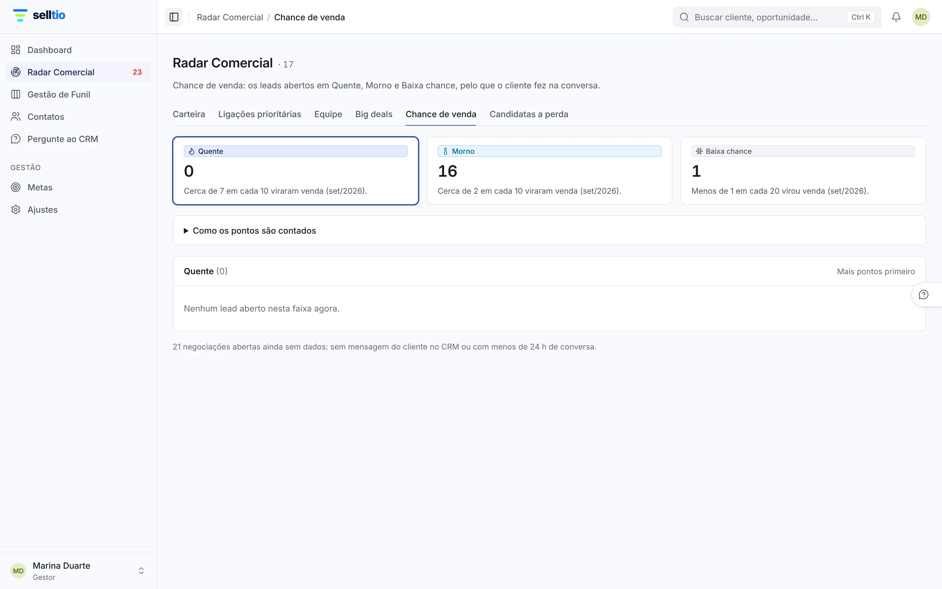Select the Quente card with 0
The width and height of the screenshot is (942, 589).
click(295, 170)
